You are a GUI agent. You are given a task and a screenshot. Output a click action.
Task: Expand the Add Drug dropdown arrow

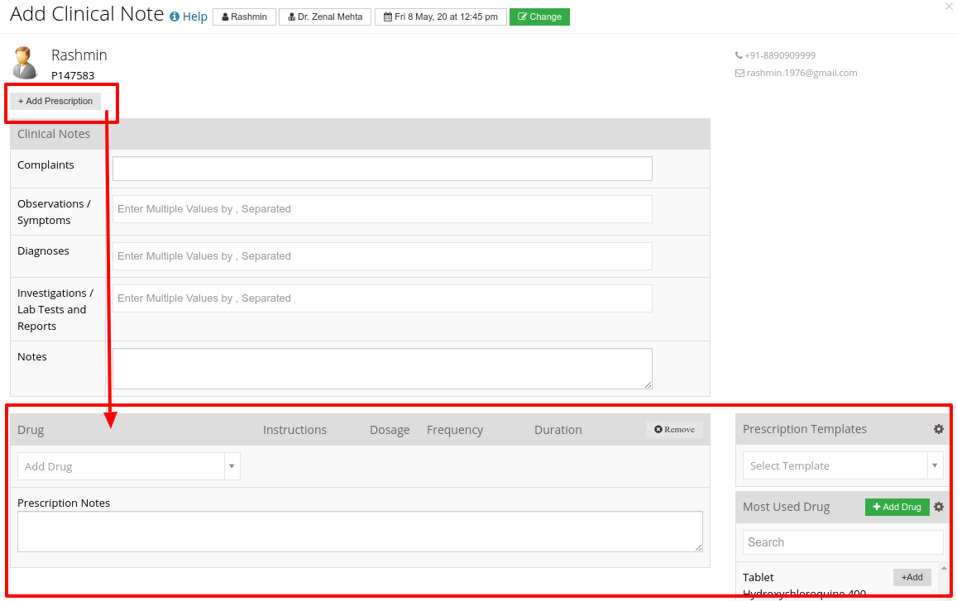point(232,466)
